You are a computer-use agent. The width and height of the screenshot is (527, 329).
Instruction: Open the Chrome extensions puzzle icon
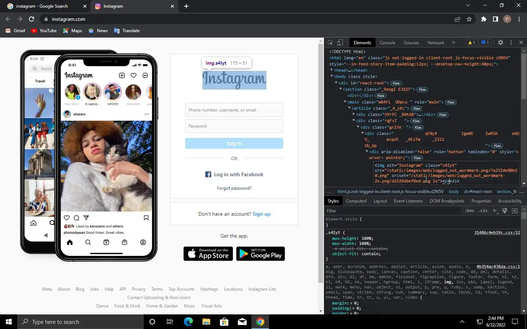[x=484, y=19]
